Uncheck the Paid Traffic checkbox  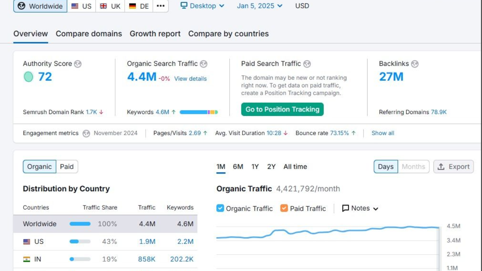(x=284, y=208)
